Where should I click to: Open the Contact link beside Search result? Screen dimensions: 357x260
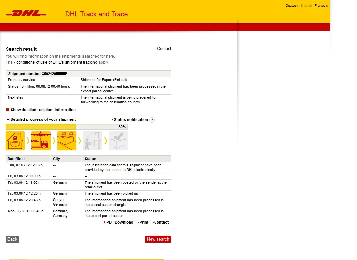pos(164,49)
